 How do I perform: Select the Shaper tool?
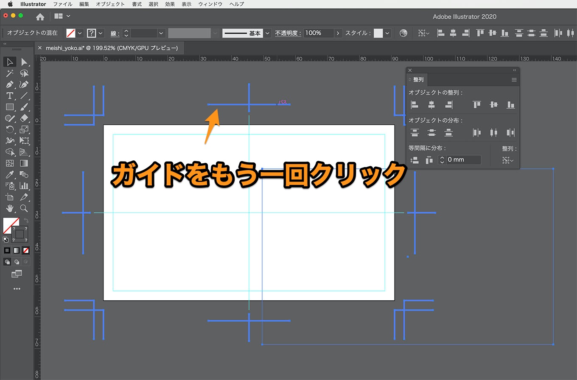(10, 118)
